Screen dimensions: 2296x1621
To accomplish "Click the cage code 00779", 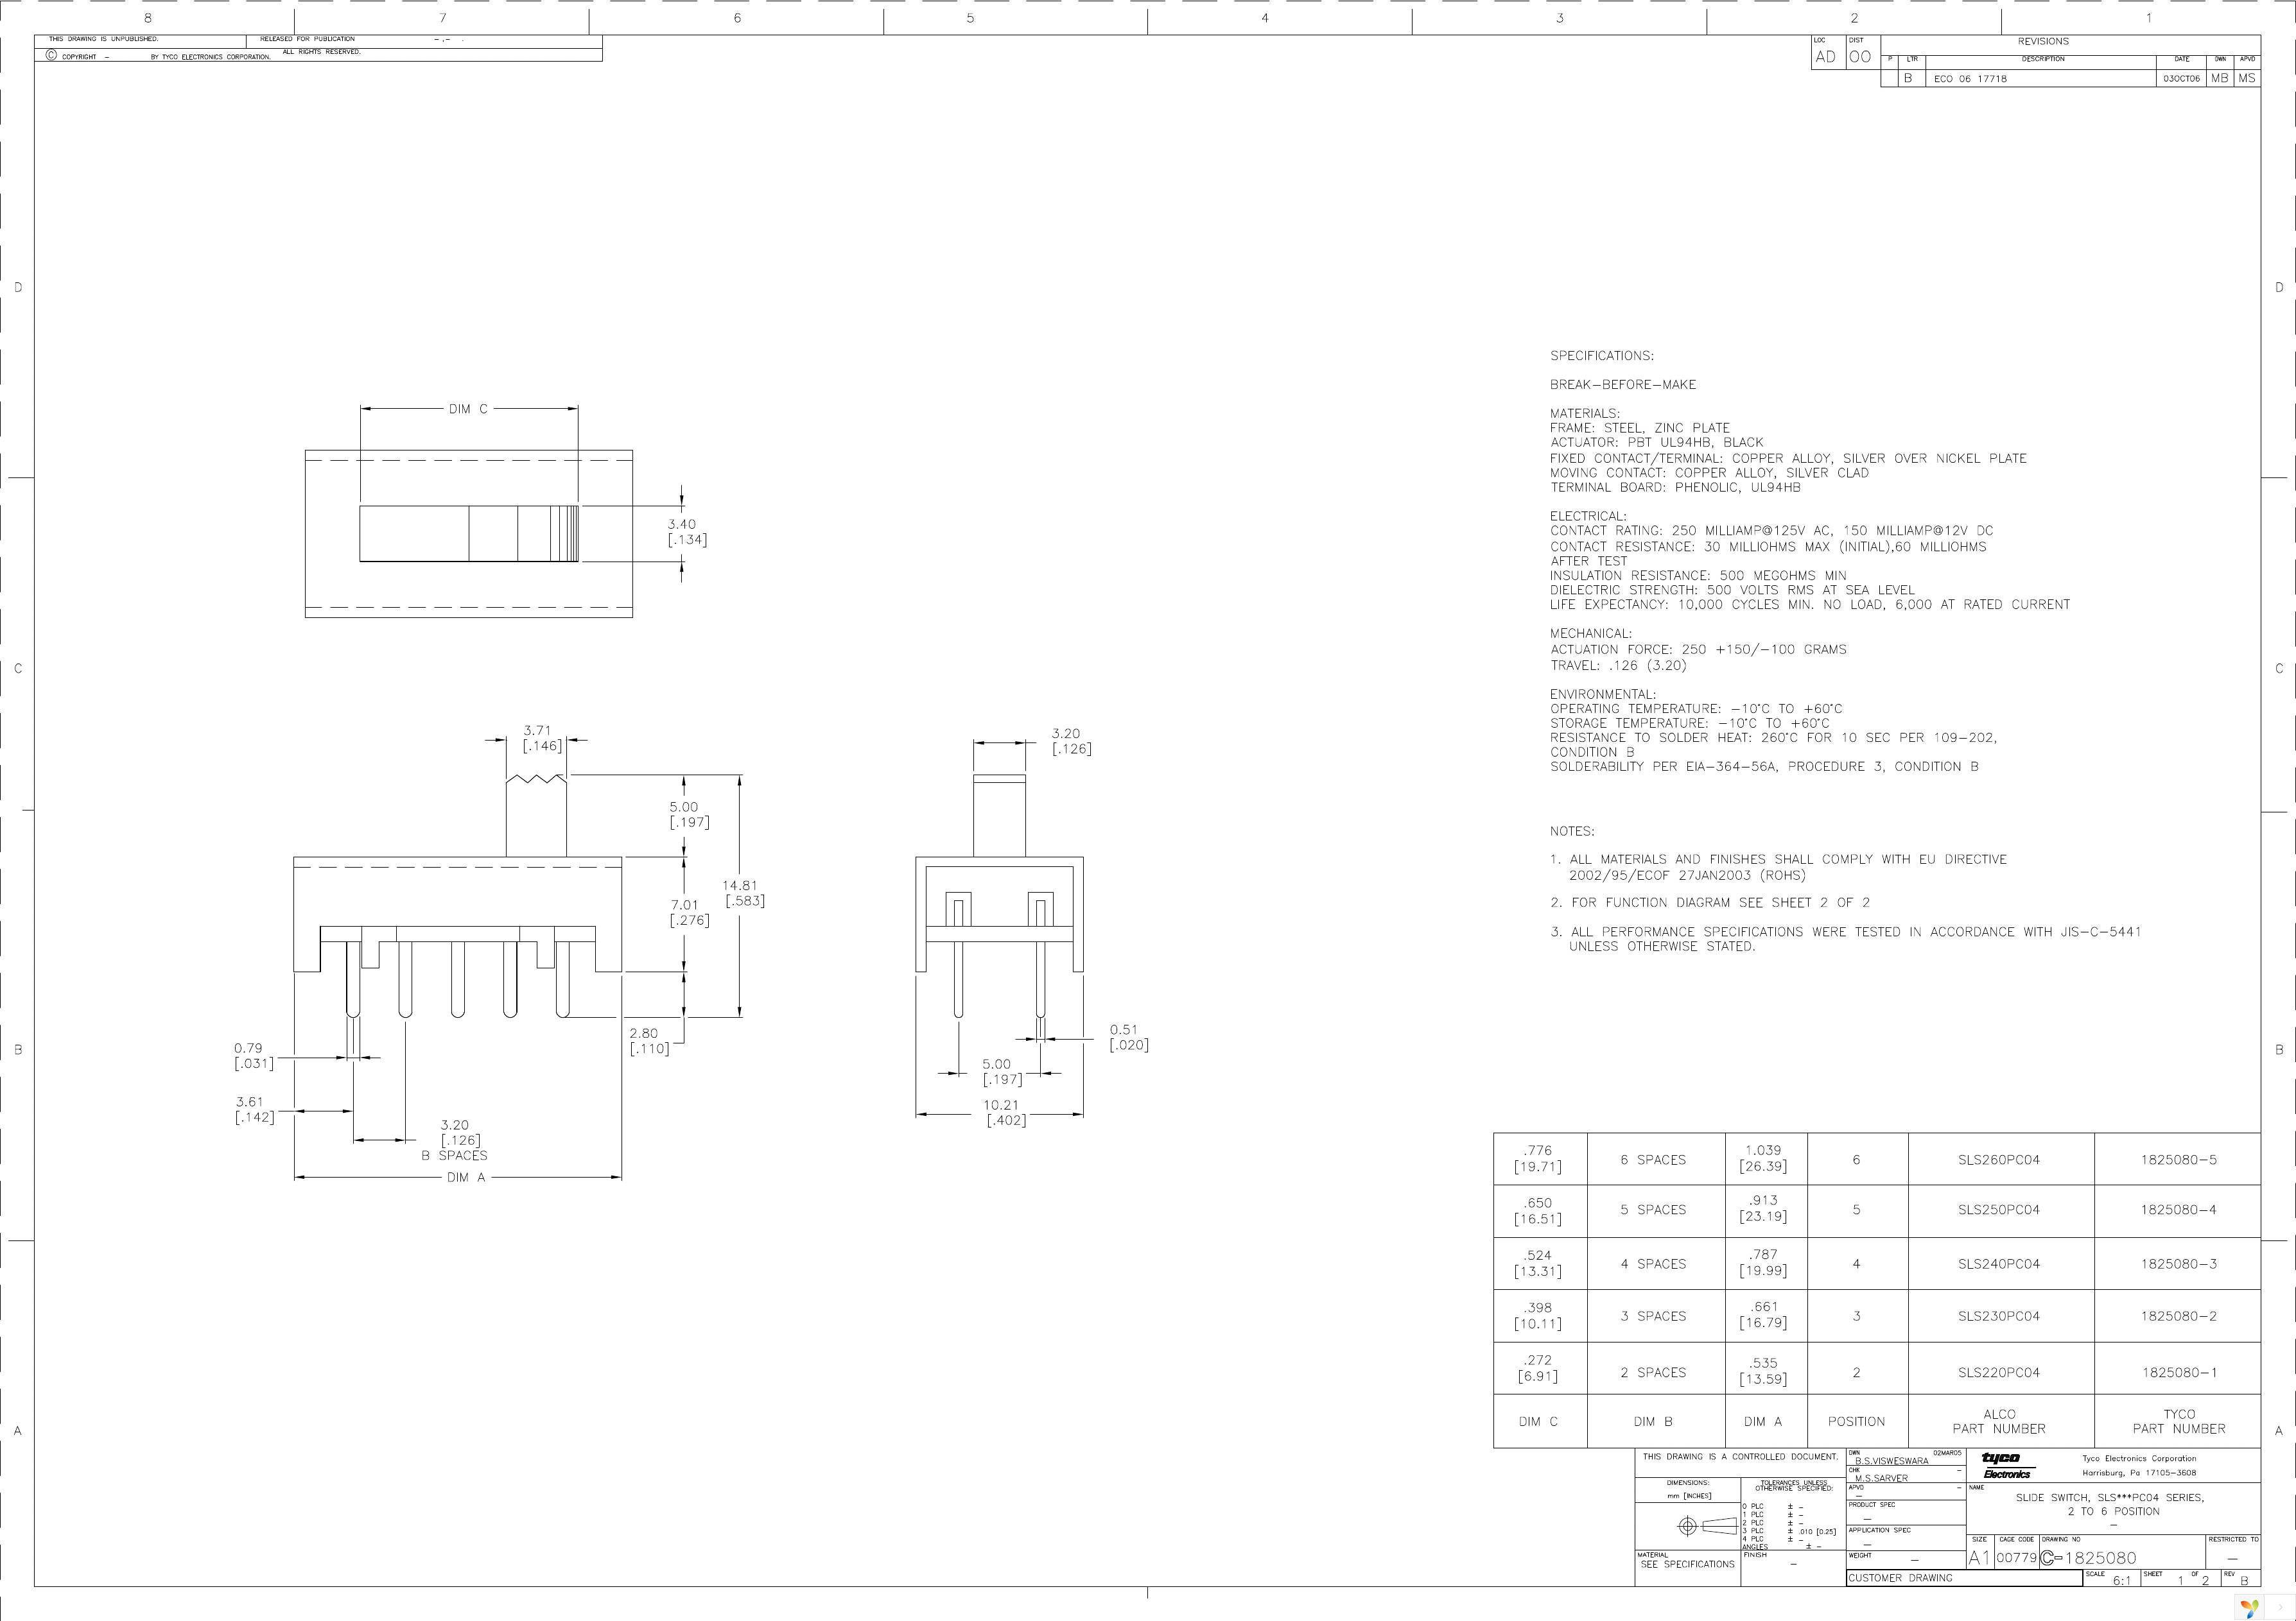I will click(2016, 1558).
